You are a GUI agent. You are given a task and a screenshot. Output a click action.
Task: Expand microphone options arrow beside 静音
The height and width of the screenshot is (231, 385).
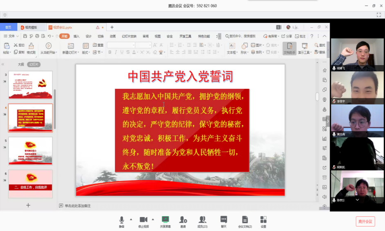pos(131,220)
